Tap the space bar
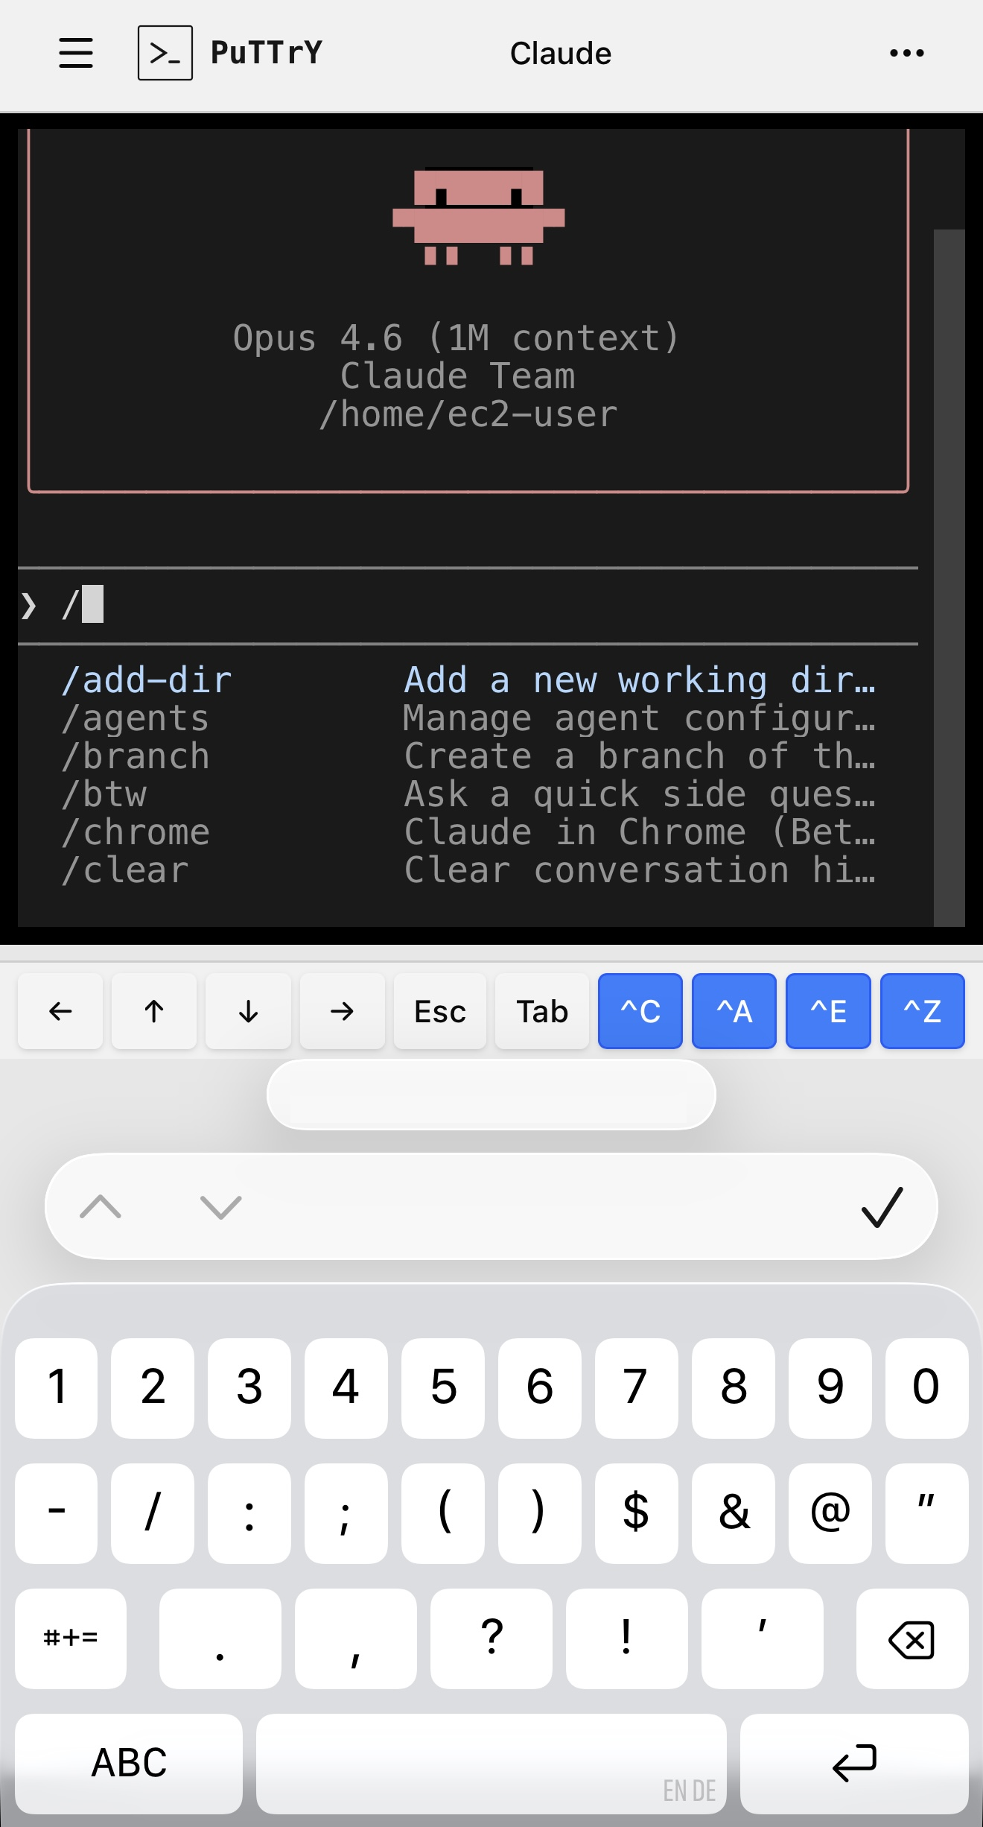Image resolution: width=983 pixels, height=1827 pixels. [x=492, y=1764]
